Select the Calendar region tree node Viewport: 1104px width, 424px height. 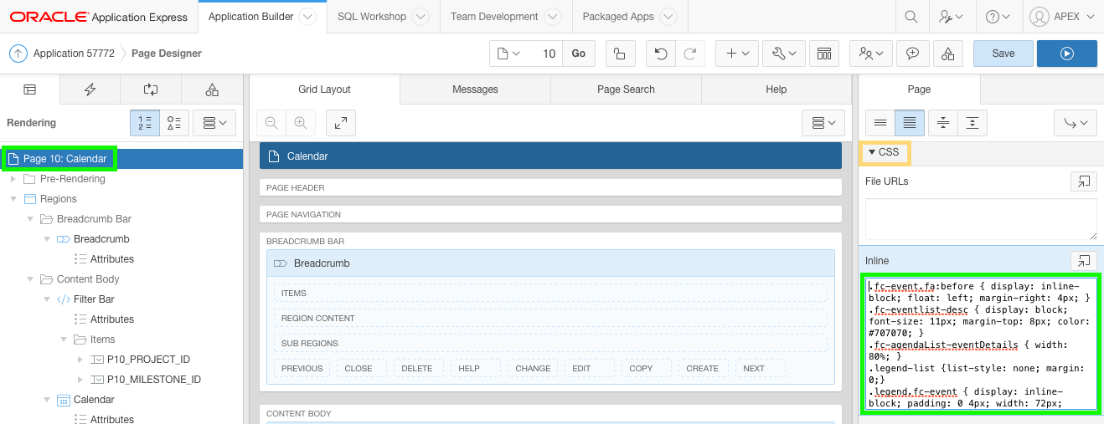[94, 400]
